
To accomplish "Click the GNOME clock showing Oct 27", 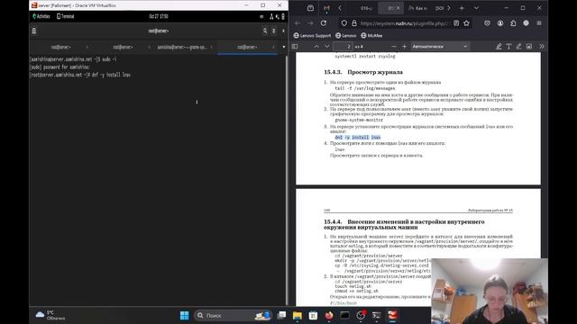I will click(159, 16).
